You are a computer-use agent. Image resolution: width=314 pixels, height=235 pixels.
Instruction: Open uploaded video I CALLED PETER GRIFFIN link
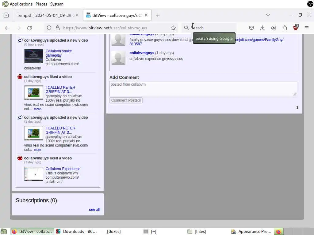click(x=60, y=130)
